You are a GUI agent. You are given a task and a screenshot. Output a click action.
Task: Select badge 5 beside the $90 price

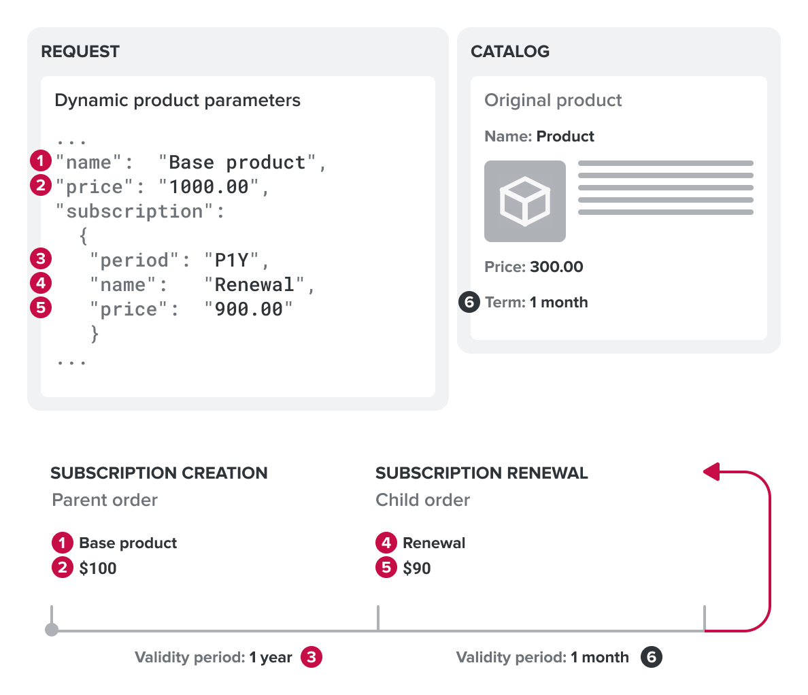tap(386, 567)
